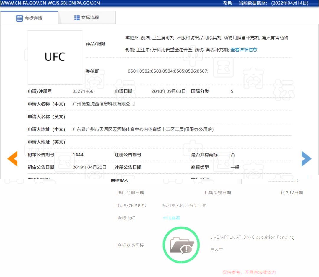
Task: Click the registration number 33271466
Action: [x=83, y=91]
